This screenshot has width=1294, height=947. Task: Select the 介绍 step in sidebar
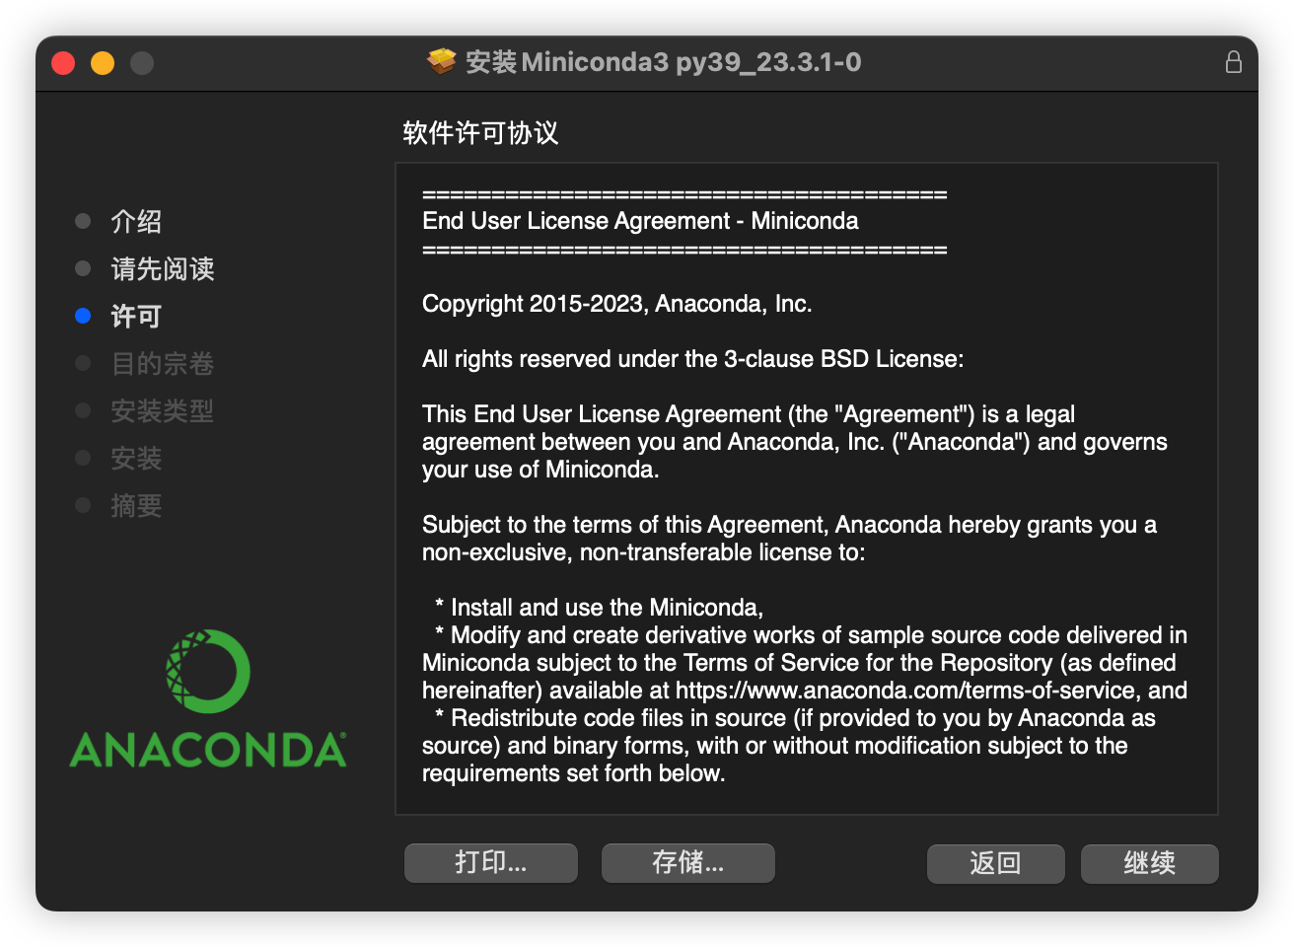[136, 221]
